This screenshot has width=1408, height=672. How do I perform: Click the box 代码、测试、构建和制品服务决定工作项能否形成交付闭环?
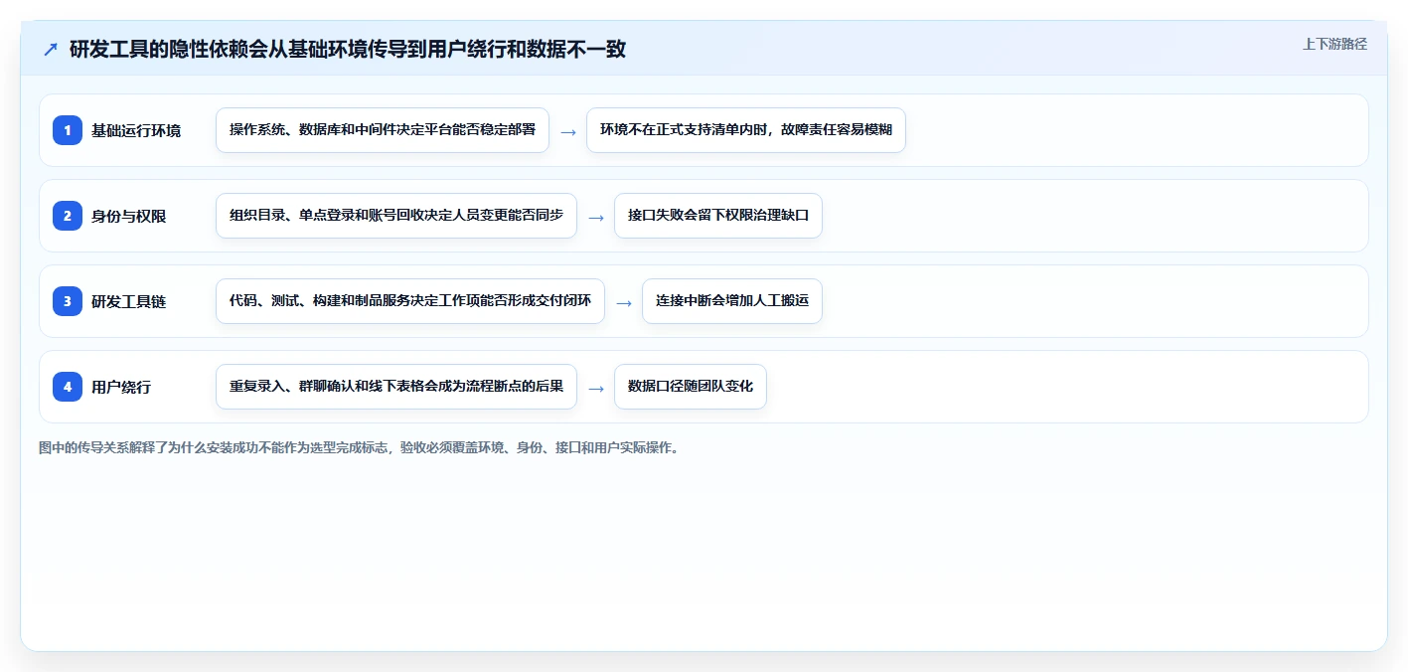click(410, 301)
